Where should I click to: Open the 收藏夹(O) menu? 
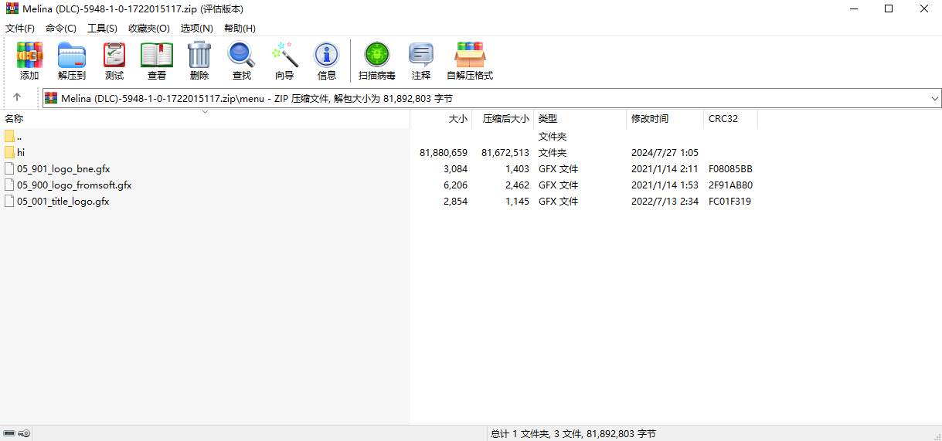149,28
